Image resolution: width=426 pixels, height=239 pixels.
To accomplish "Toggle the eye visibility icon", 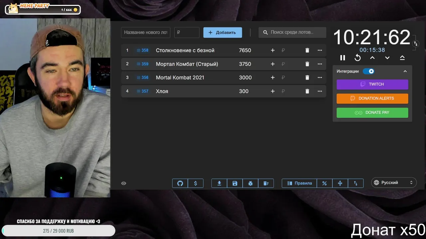I will click(x=124, y=183).
